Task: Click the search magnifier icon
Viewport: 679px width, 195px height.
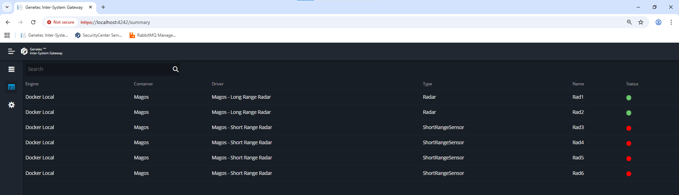Action: (x=175, y=69)
